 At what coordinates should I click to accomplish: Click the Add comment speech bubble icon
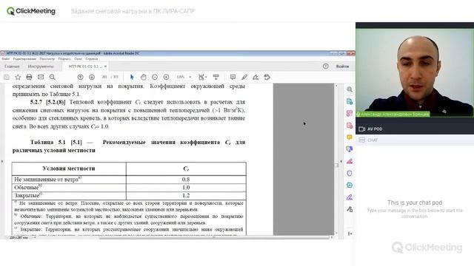[x=233, y=77]
